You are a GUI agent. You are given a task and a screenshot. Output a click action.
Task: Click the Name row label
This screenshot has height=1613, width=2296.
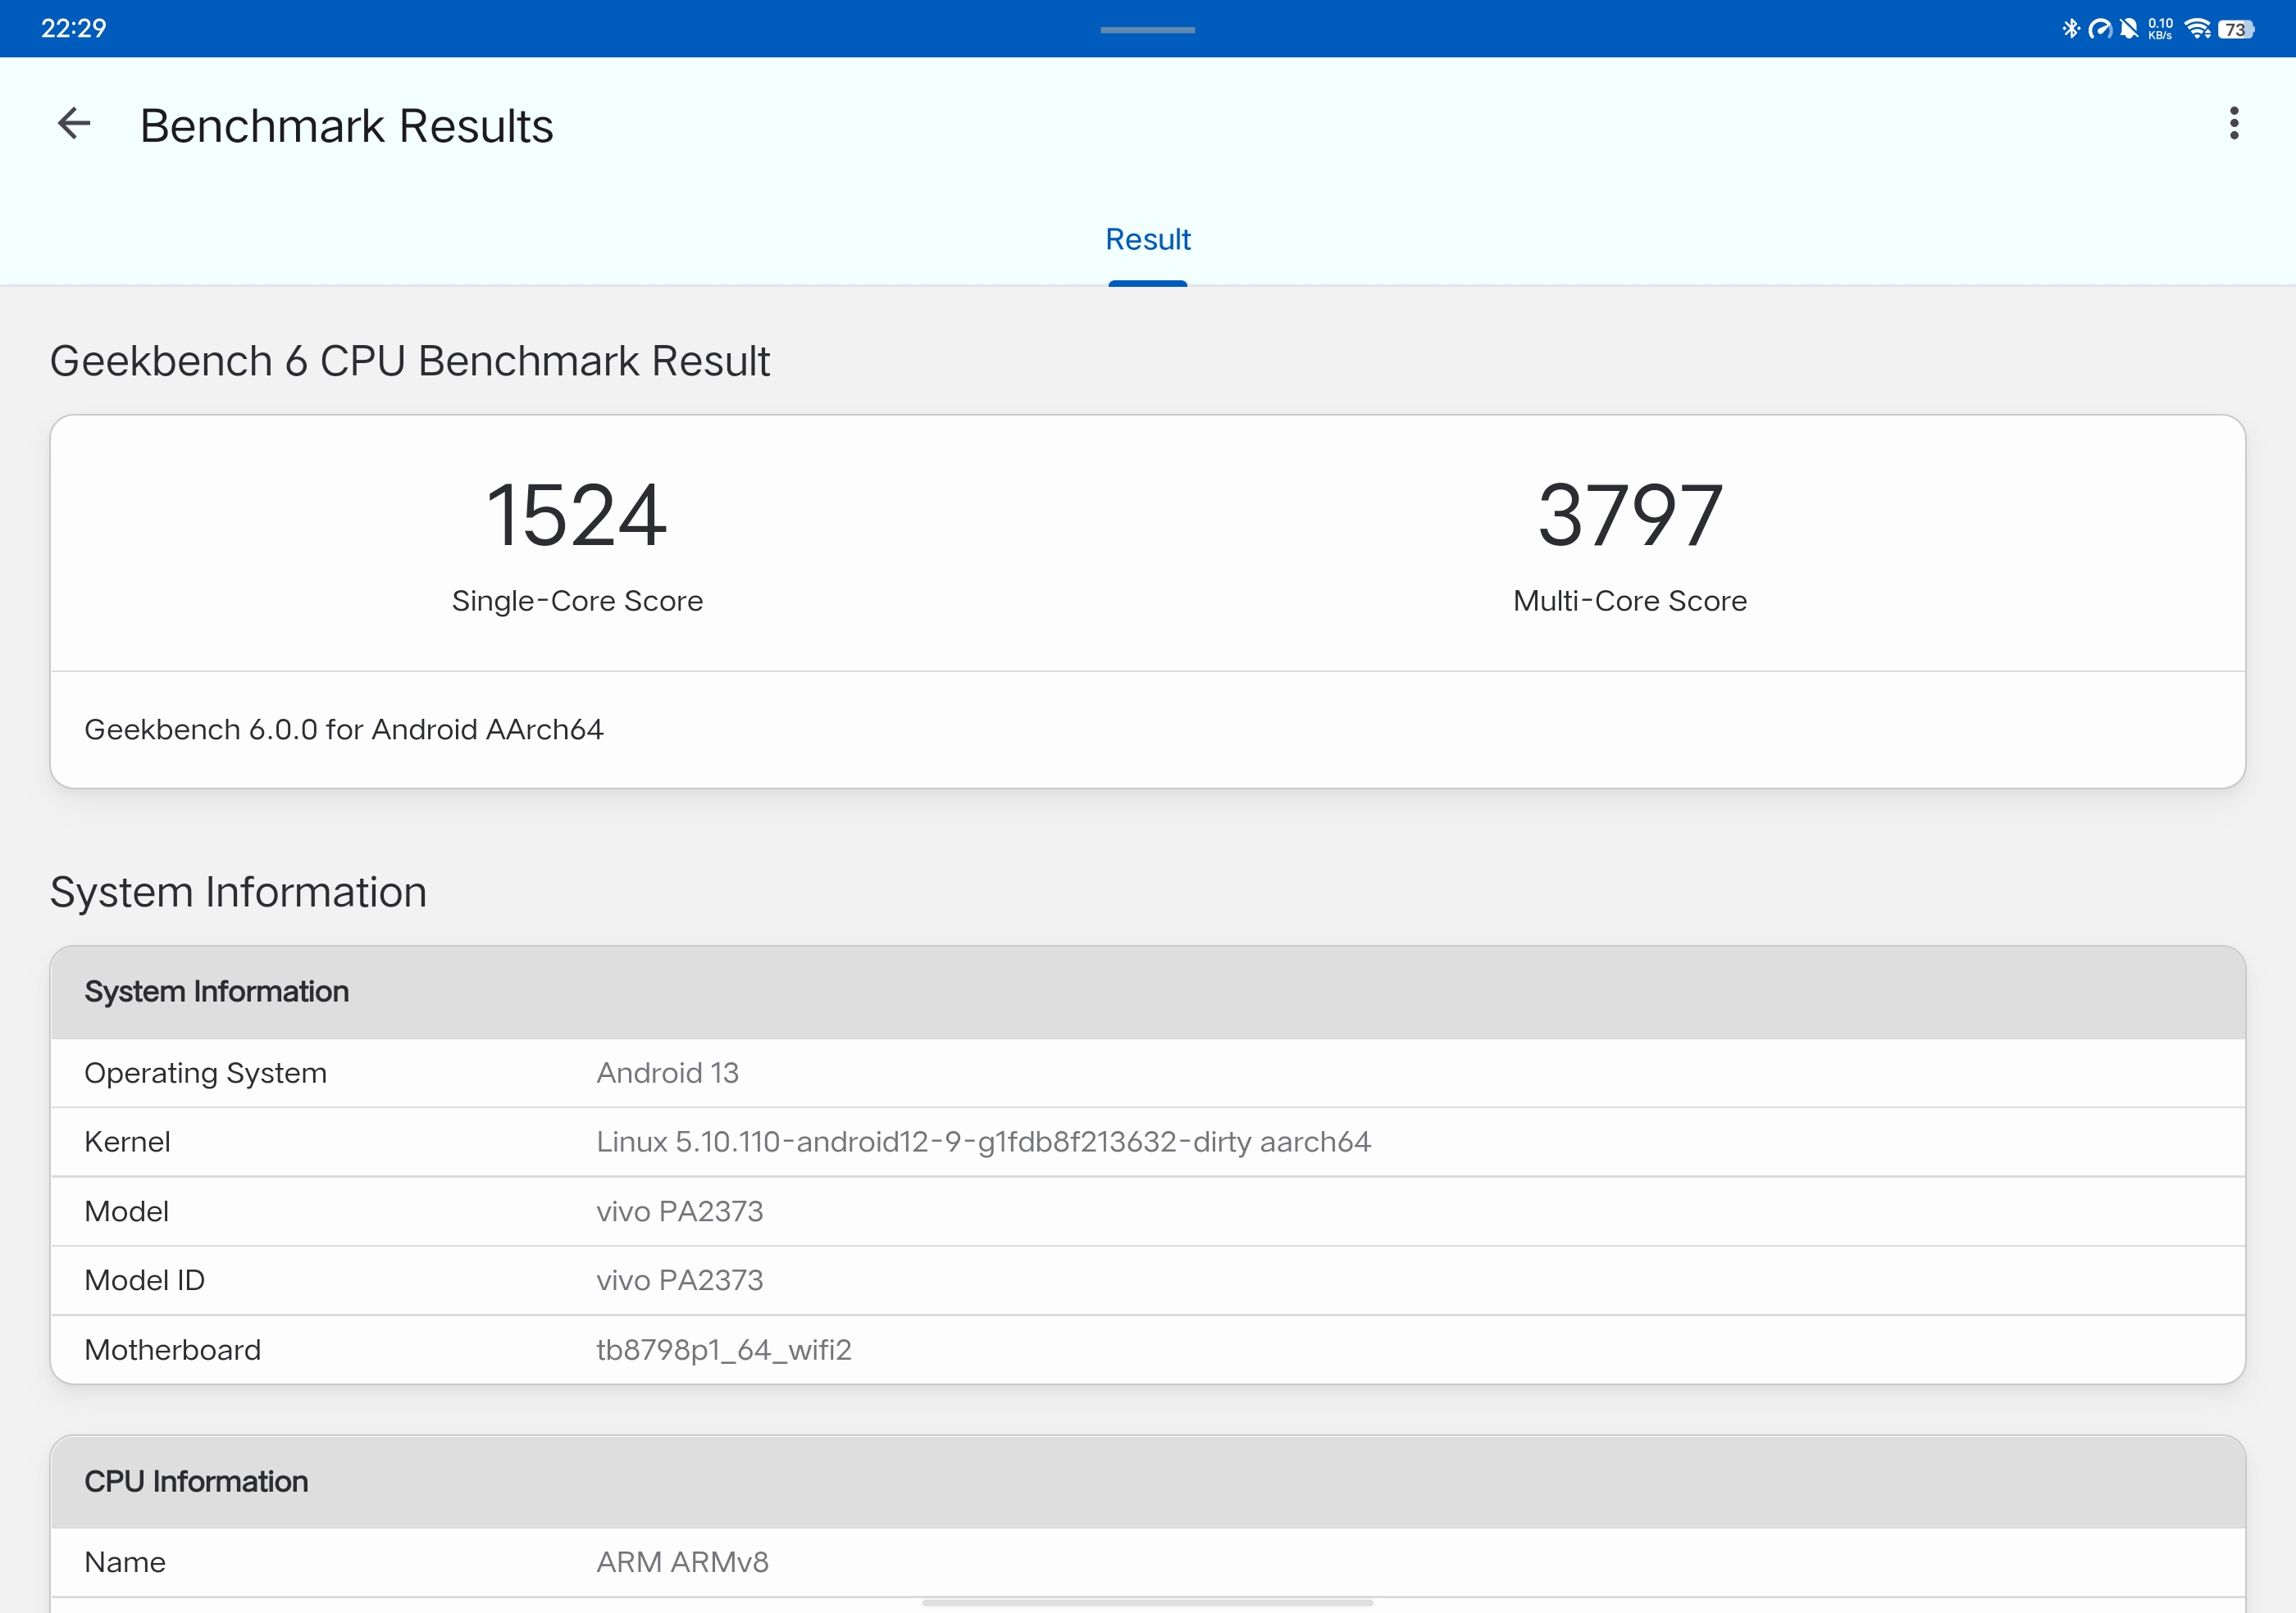[x=125, y=1562]
